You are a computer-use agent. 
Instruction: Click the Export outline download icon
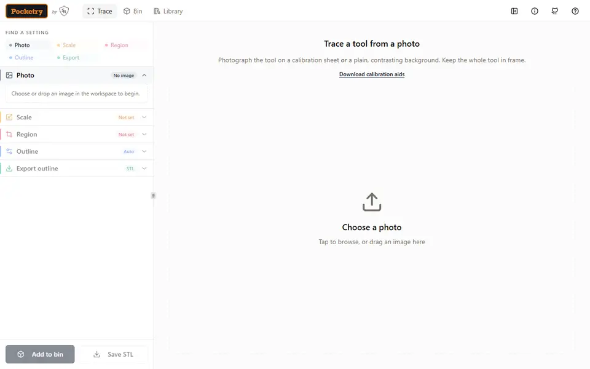tap(9, 169)
